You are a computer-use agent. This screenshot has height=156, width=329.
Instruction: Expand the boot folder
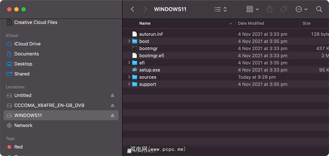[x=129, y=41]
